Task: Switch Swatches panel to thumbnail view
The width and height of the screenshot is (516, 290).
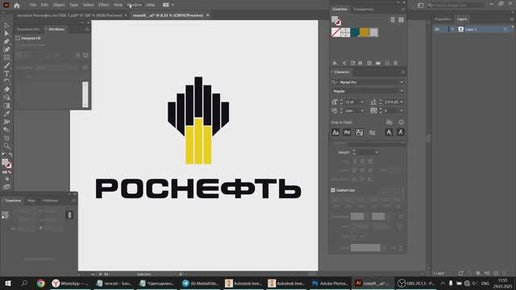Action: 401,19
